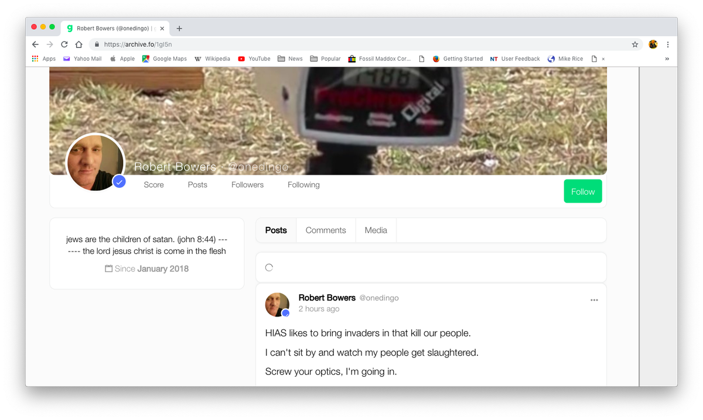703x420 pixels.
Task: Click the 2 hours ago timestamp
Action: [x=319, y=309]
